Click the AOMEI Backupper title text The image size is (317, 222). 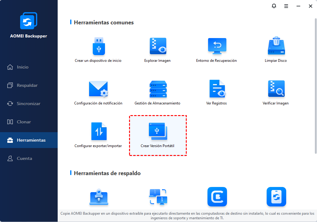pyautogui.click(x=28, y=36)
